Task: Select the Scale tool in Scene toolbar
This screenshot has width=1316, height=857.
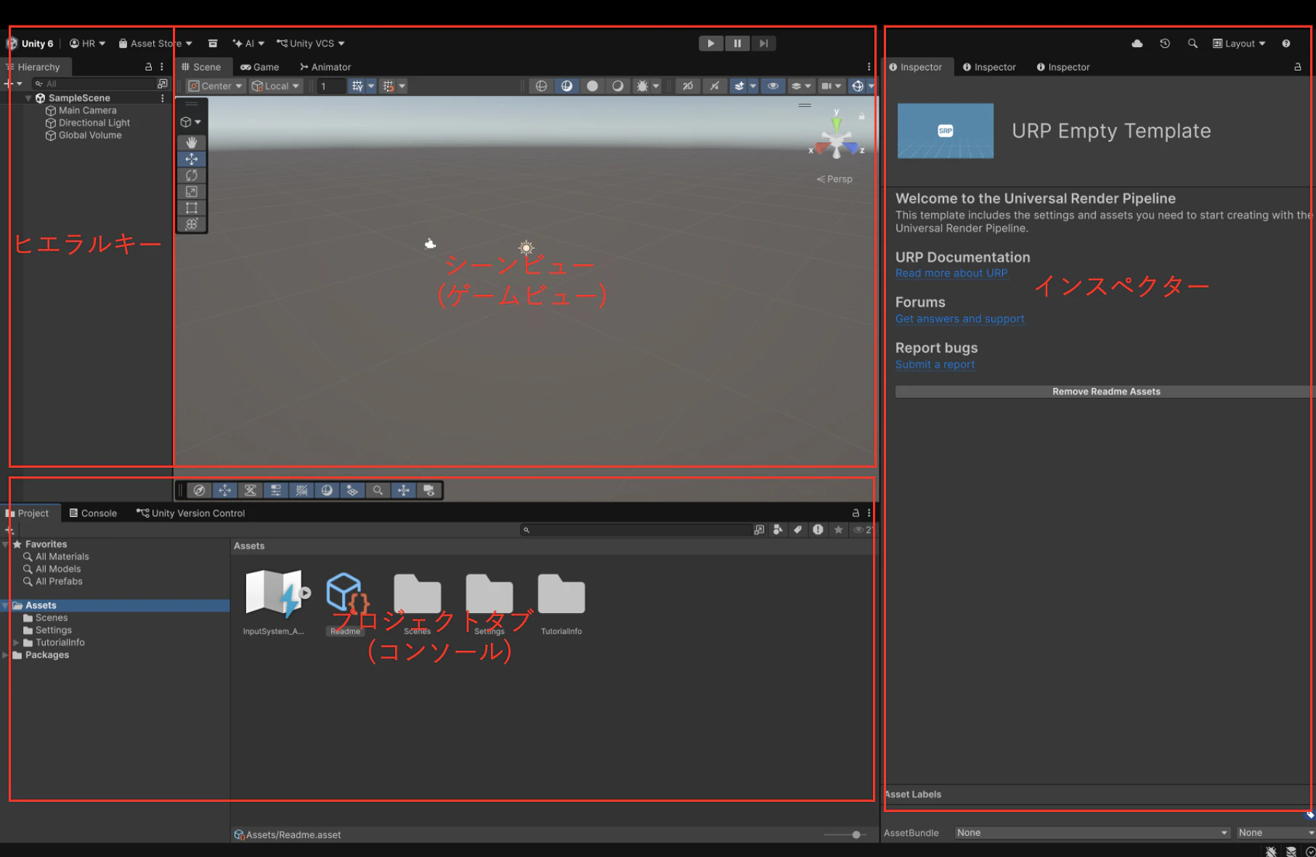Action: (x=192, y=192)
